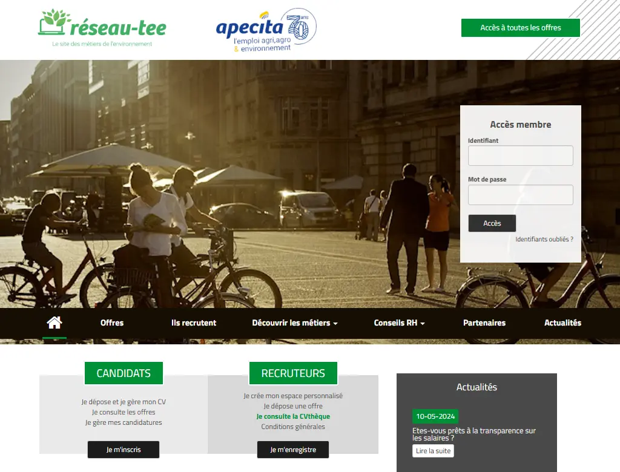Screen dimensions: 620x472
Task: Select the Ils recrutent menu item
Action: (x=194, y=323)
